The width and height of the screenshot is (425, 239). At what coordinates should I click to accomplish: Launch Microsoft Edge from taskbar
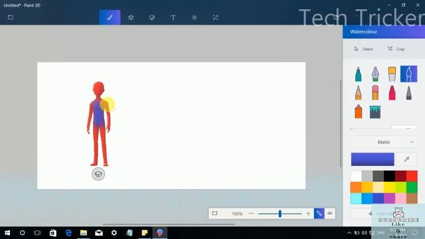(x=68, y=233)
